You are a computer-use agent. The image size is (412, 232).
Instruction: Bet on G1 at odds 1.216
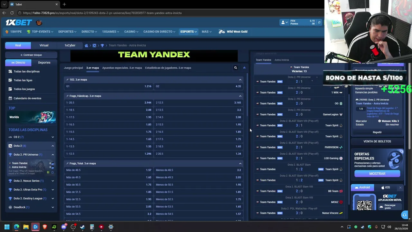point(108,86)
